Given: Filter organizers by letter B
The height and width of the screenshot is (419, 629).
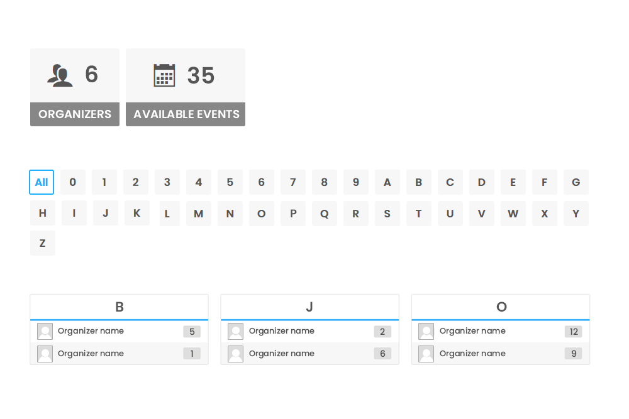Looking at the screenshot, I should point(419,182).
